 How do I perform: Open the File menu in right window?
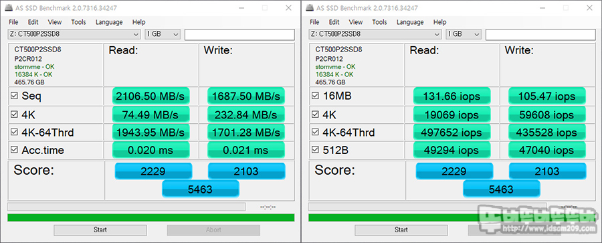314,22
